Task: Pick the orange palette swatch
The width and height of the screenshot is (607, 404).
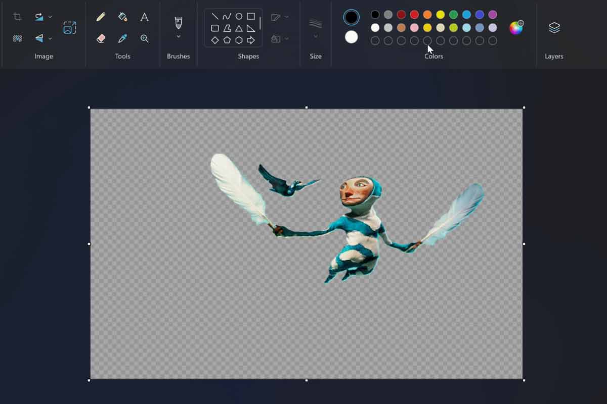Action: [x=427, y=15]
